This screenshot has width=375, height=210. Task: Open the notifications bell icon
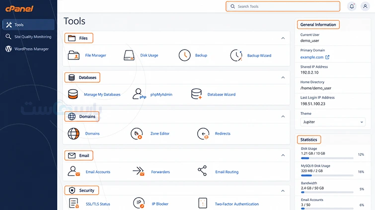click(x=352, y=6)
